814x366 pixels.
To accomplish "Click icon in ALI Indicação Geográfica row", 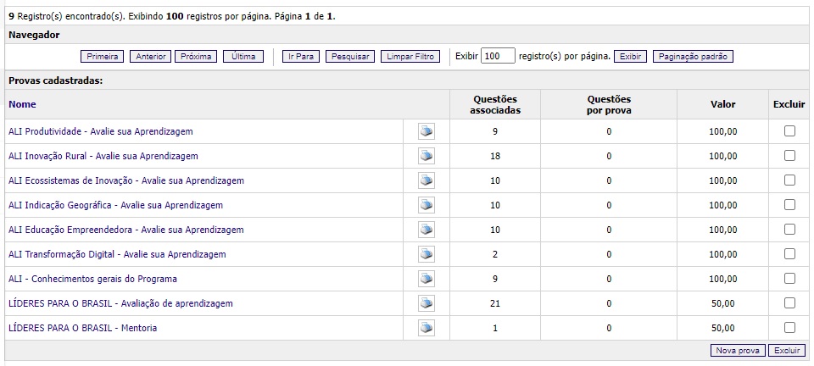I will [x=427, y=205].
